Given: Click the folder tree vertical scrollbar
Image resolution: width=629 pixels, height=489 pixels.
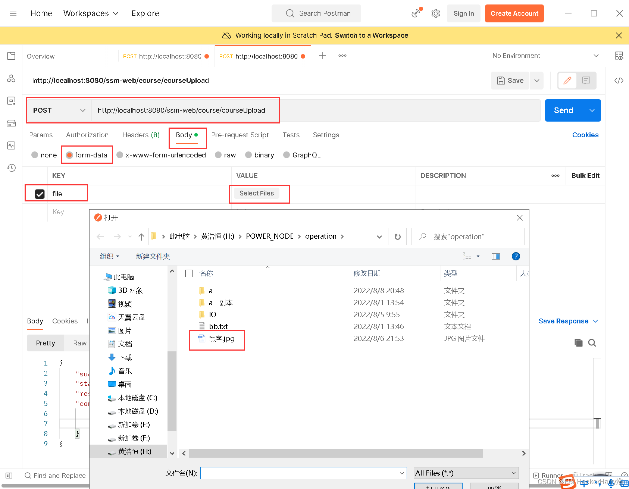Looking at the screenshot, I should [x=172, y=391].
